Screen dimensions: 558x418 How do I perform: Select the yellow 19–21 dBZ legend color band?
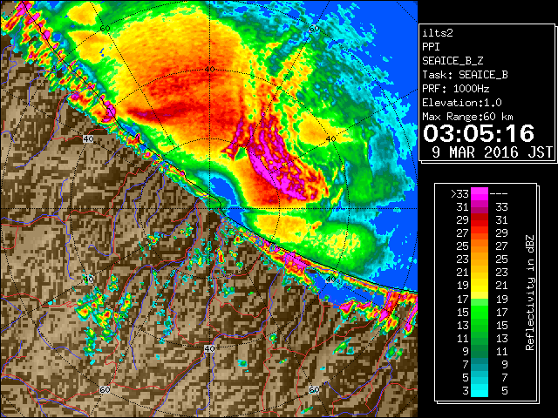pos(480,286)
